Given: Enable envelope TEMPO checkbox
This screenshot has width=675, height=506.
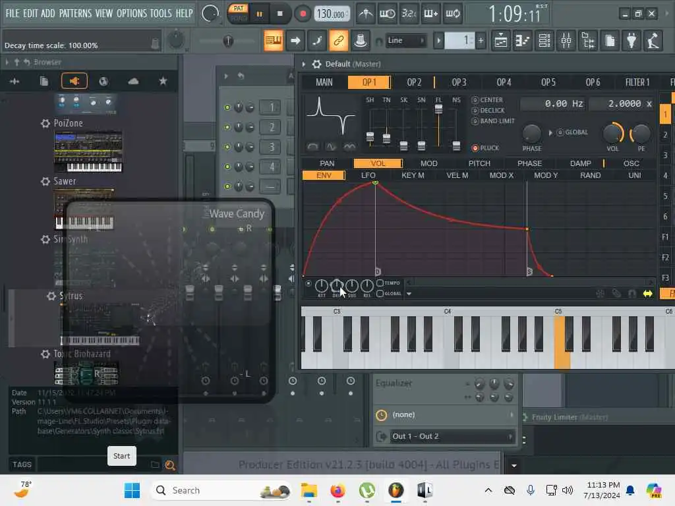Looking at the screenshot, I should click(380, 283).
